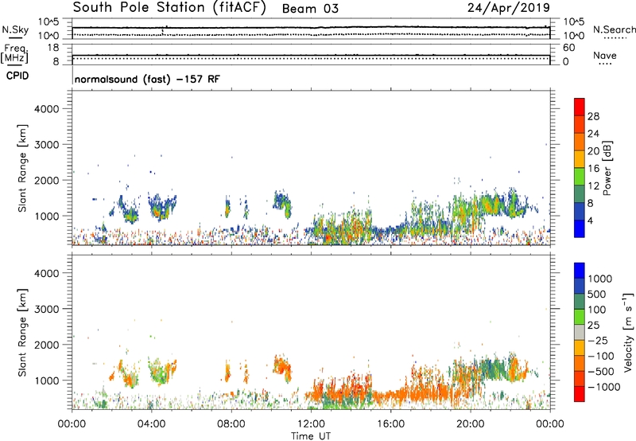Click the 'Beam 03' label
Screen dimensions: 636x441
click(310, 9)
